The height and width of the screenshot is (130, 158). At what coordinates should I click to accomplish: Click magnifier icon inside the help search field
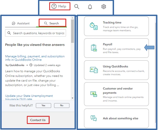[x=9, y=33]
